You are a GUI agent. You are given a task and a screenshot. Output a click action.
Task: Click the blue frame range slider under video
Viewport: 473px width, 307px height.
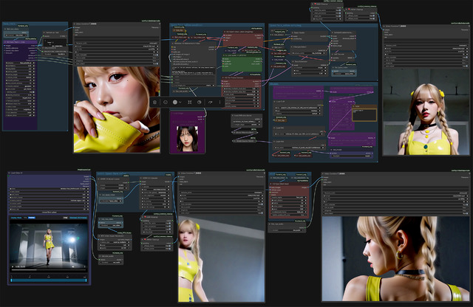(x=49, y=280)
